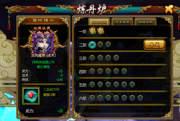Choose the 15 pill in 二阶 row
Screen dimensions: 180x121
point(100,44)
